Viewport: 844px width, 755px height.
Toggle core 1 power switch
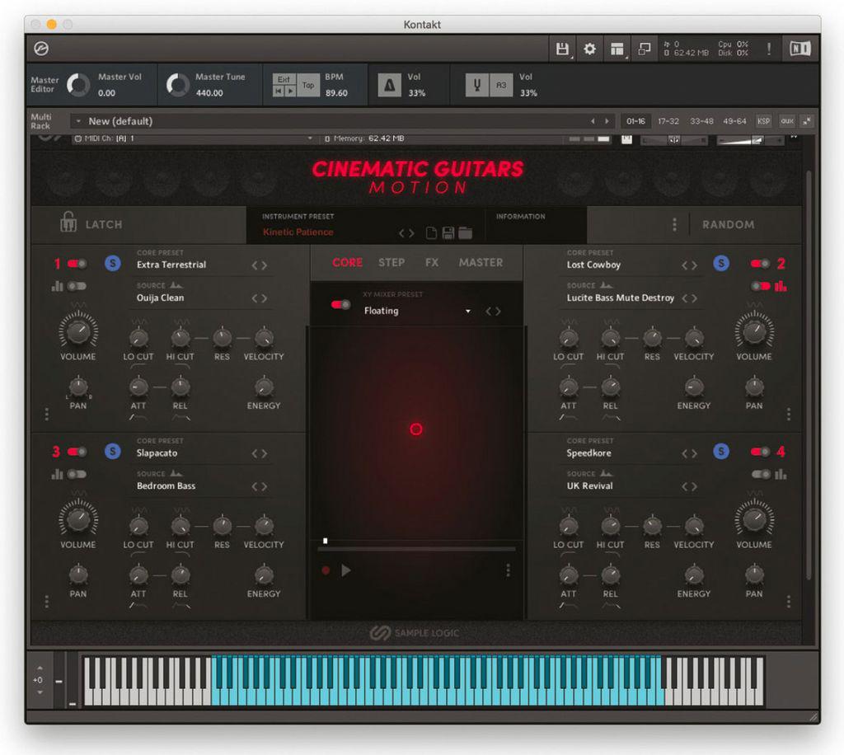pyautogui.click(x=77, y=264)
